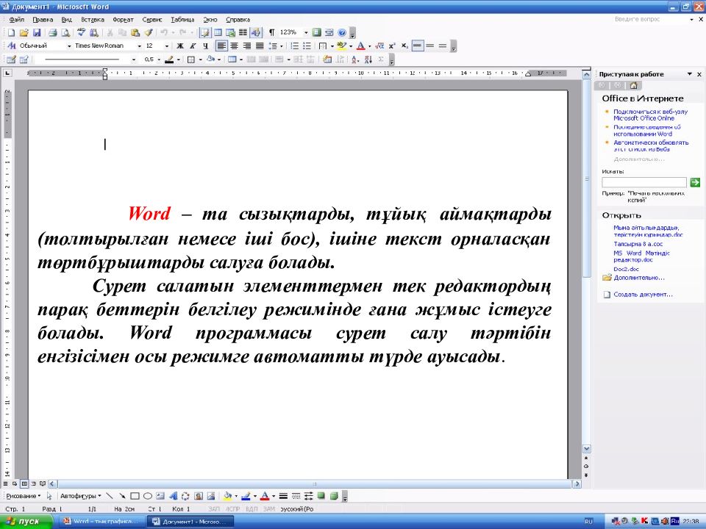Print using the printer toolbar icon
The width and height of the screenshot is (706, 529).
(x=53, y=32)
